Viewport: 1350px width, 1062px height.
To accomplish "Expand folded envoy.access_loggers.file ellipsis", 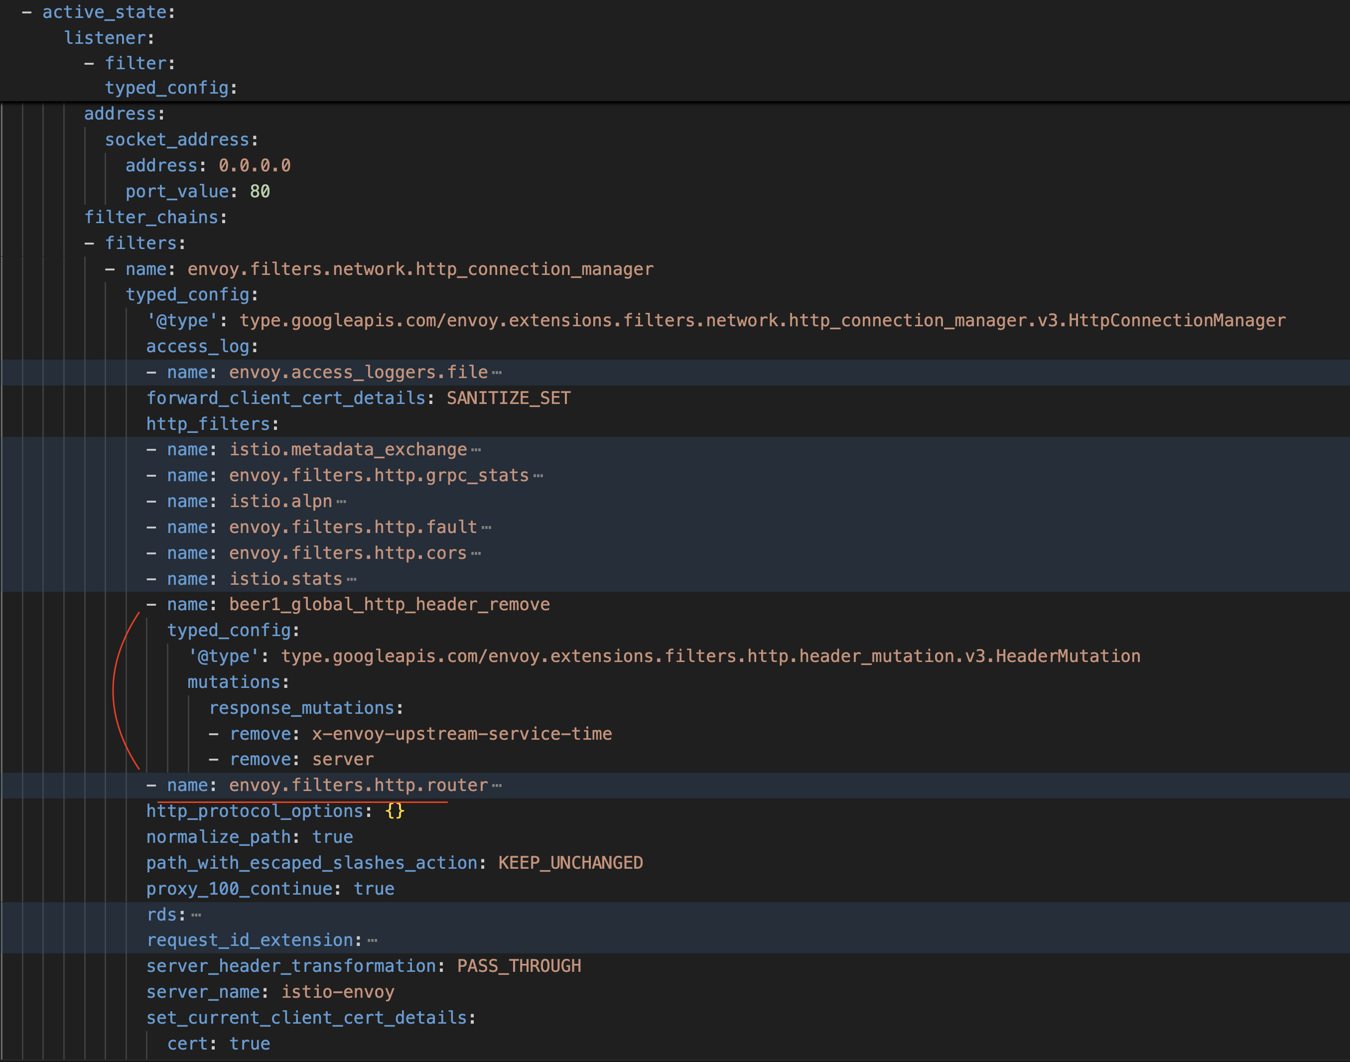I will pyautogui.click(x=496, y=373).
